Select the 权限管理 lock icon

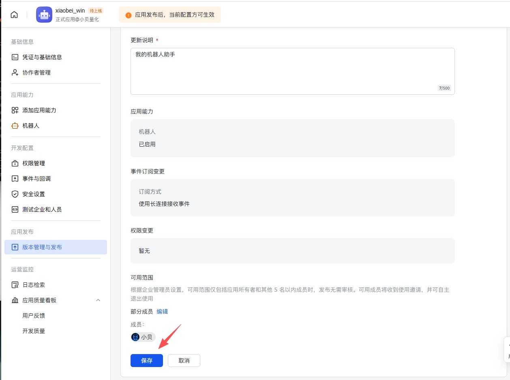click(x=14, y=163)
